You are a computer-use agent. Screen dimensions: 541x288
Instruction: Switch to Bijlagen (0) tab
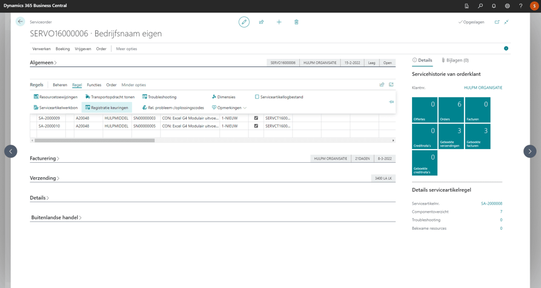pos(455,60)
